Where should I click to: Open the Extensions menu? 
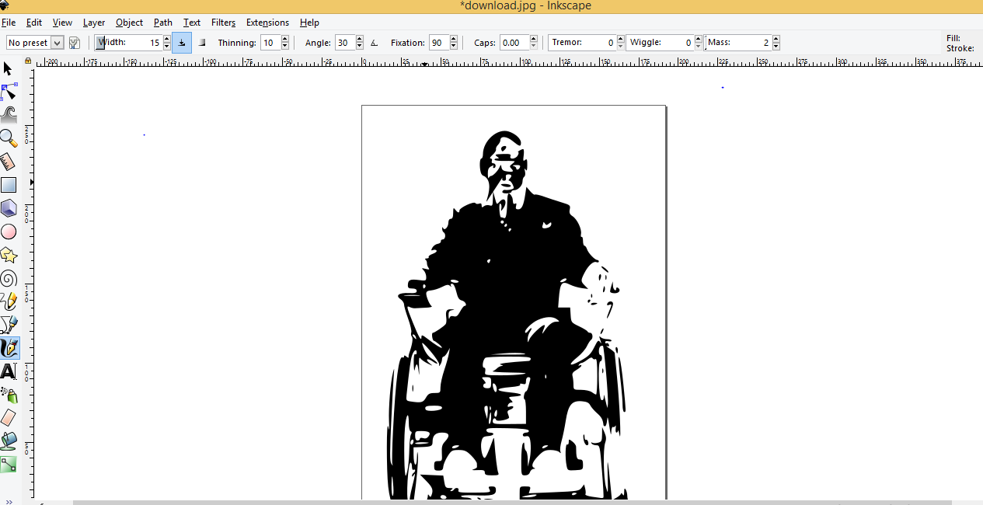267,23
